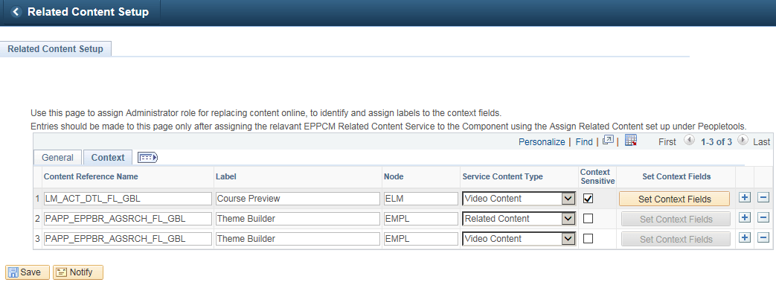Click the Label column header
The width and height of the screenshot is (776, 288).
pyautogui.click(x=225, y=176)
